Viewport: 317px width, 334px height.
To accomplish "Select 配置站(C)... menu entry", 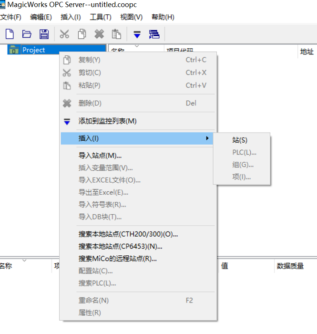I will coord(138,271).
